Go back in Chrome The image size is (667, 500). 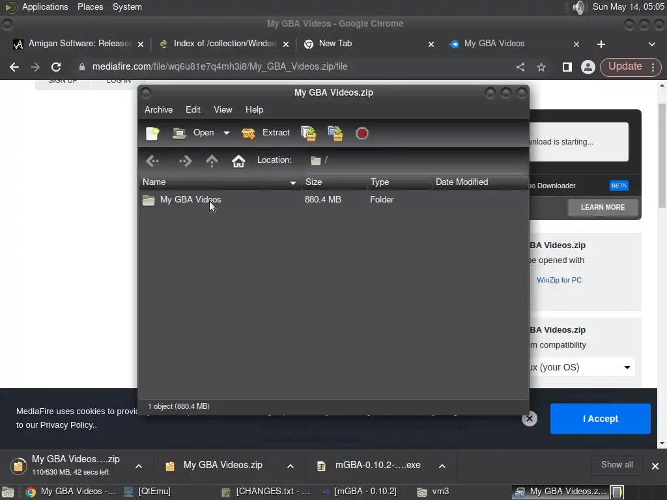coord(14,67)
